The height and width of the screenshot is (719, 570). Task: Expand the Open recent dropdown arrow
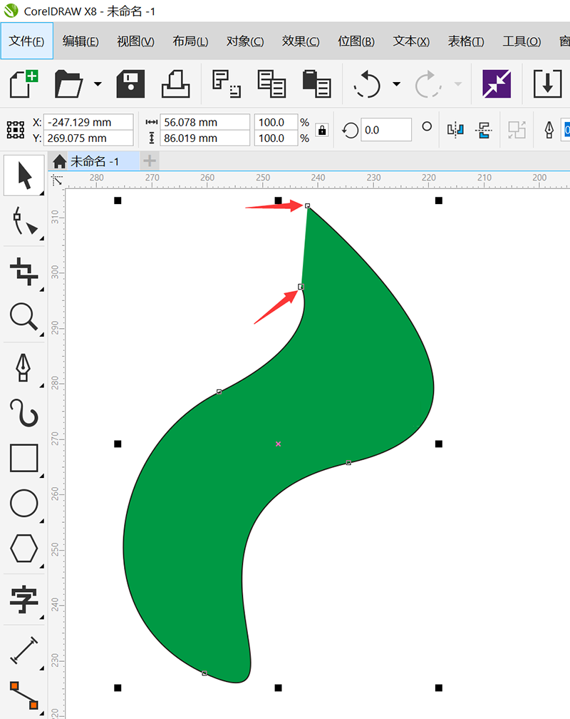point(98,84)
